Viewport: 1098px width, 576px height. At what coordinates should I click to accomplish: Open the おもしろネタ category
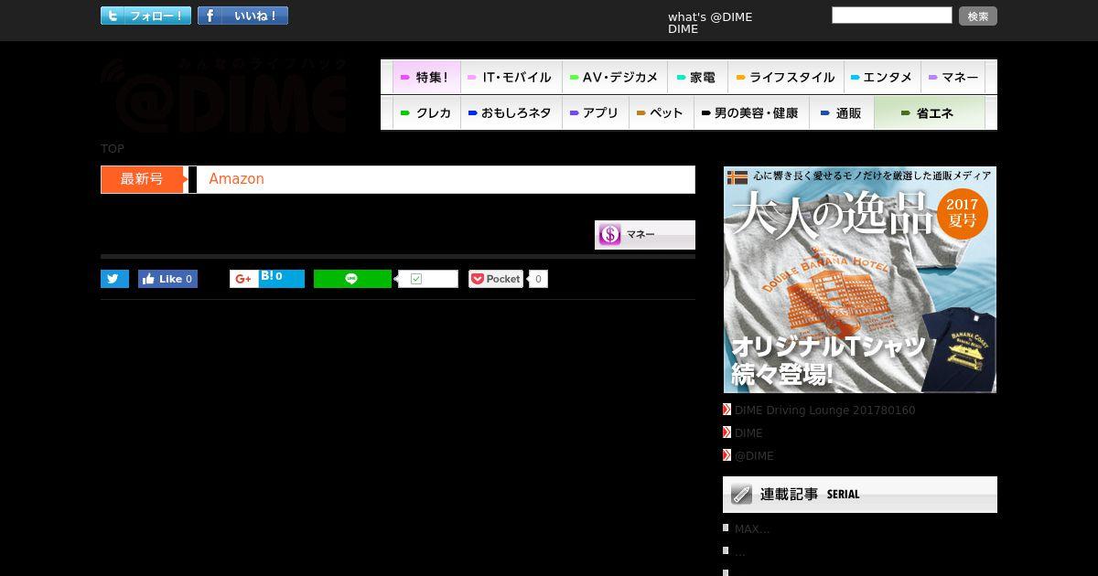click(511, 112)
